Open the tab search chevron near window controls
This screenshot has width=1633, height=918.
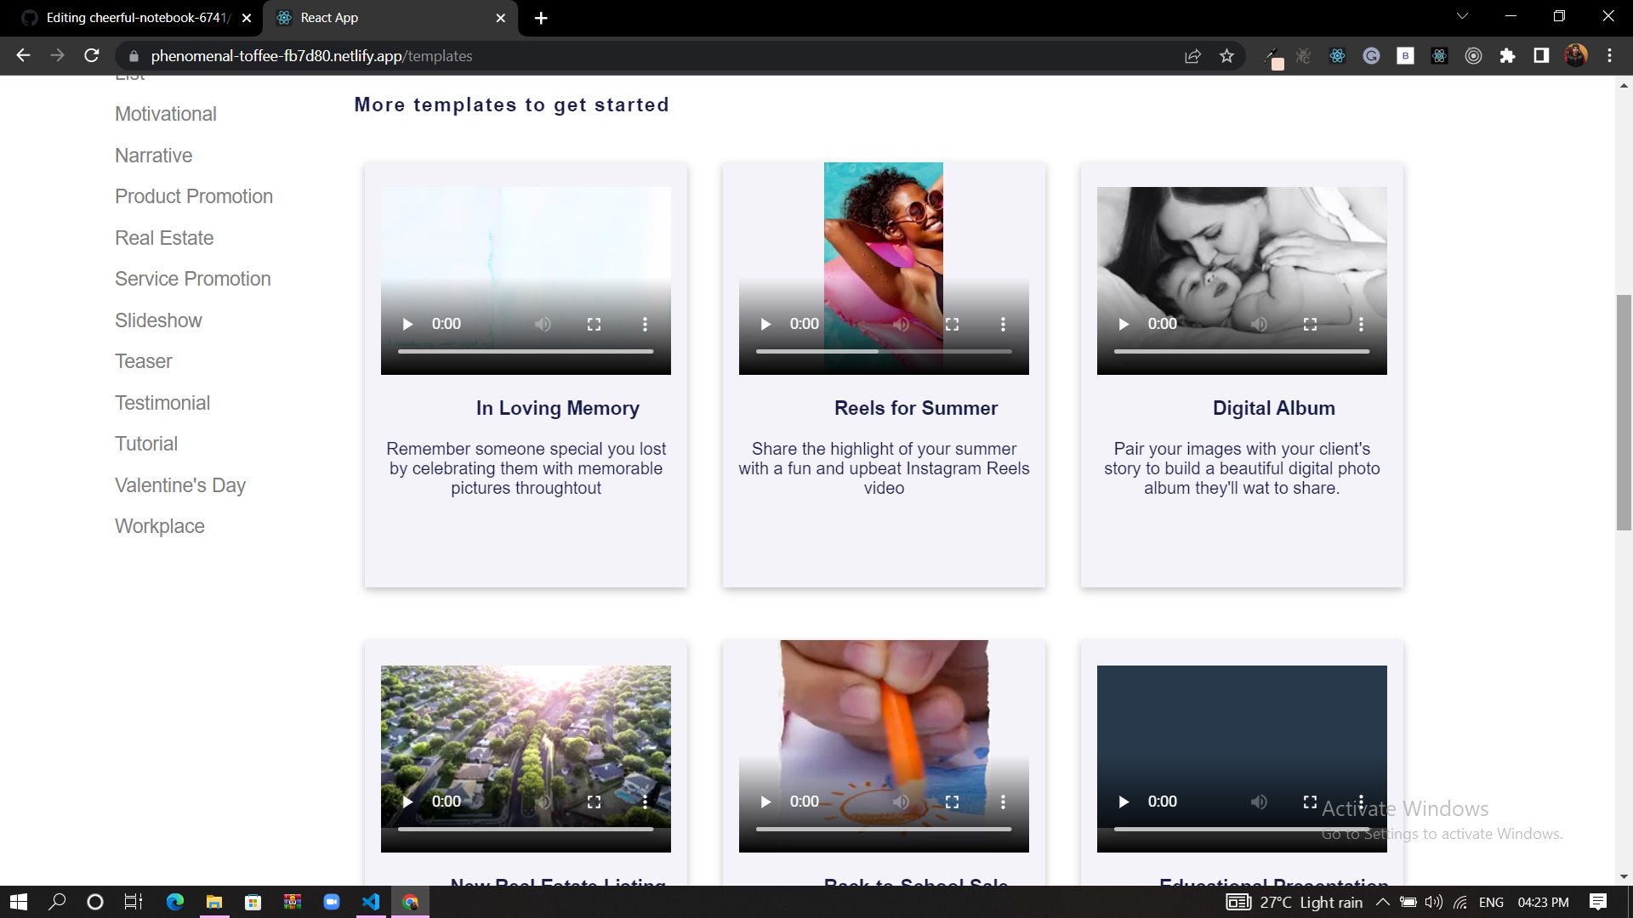click(1462, 15)
